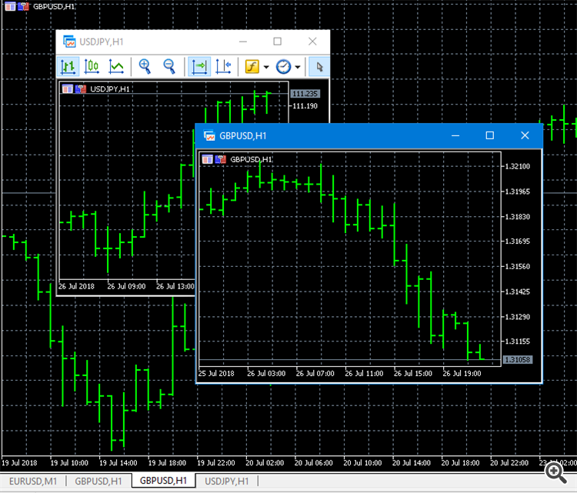Screen dimensions: 577x493
Task: Switch to candlestick chart in USDJPY toolbar
Action: click(x=92, y=67)
